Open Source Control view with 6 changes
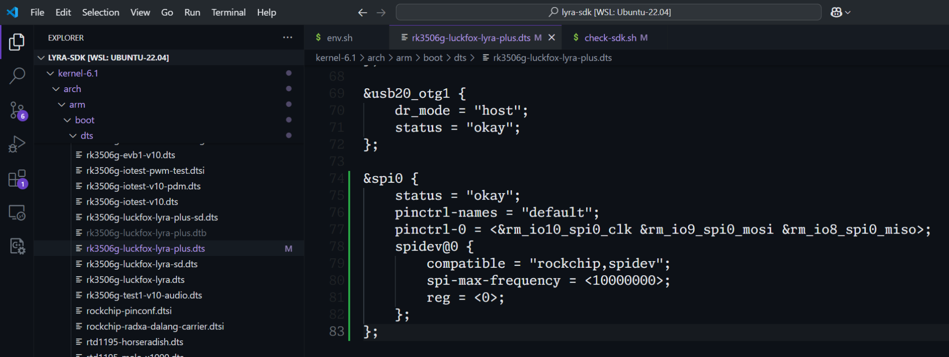949x357 pixels. pyautogui.click(x=18, y=111)
